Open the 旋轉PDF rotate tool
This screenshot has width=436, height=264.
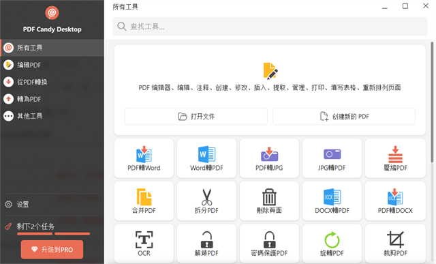(332, 244)
